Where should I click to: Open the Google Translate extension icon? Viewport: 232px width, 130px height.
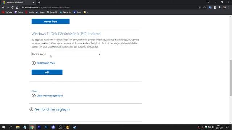pyautogui.click(x=210, y=8)
